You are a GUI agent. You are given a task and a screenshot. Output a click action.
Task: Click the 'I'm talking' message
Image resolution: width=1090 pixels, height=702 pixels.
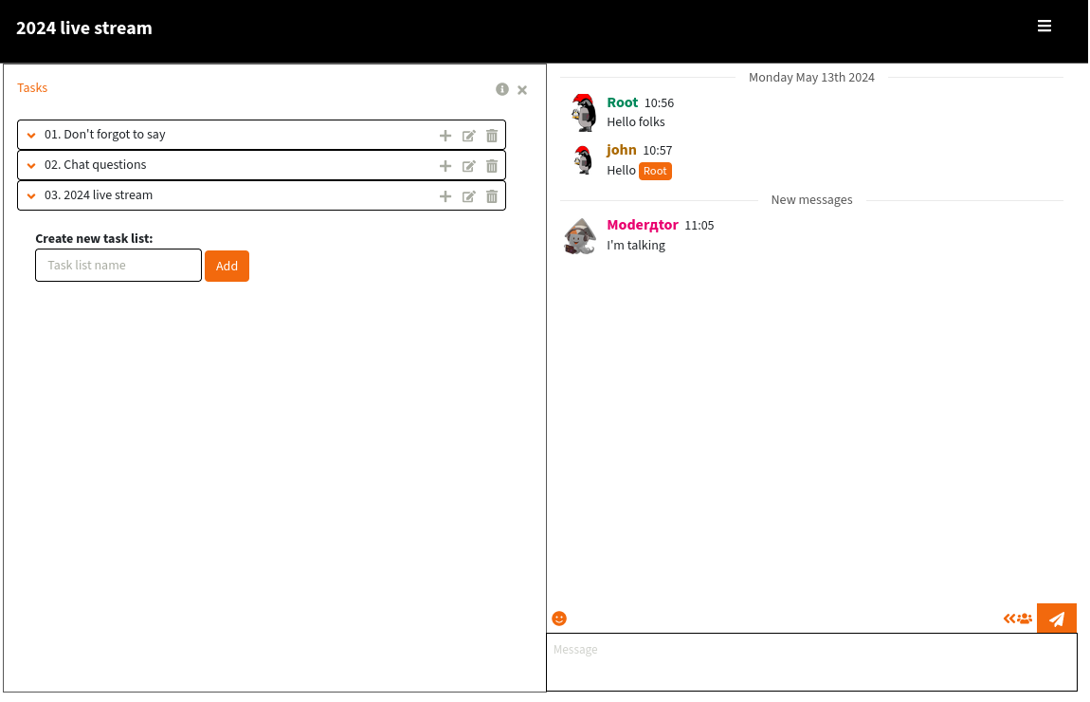click(x=636, y=246)
